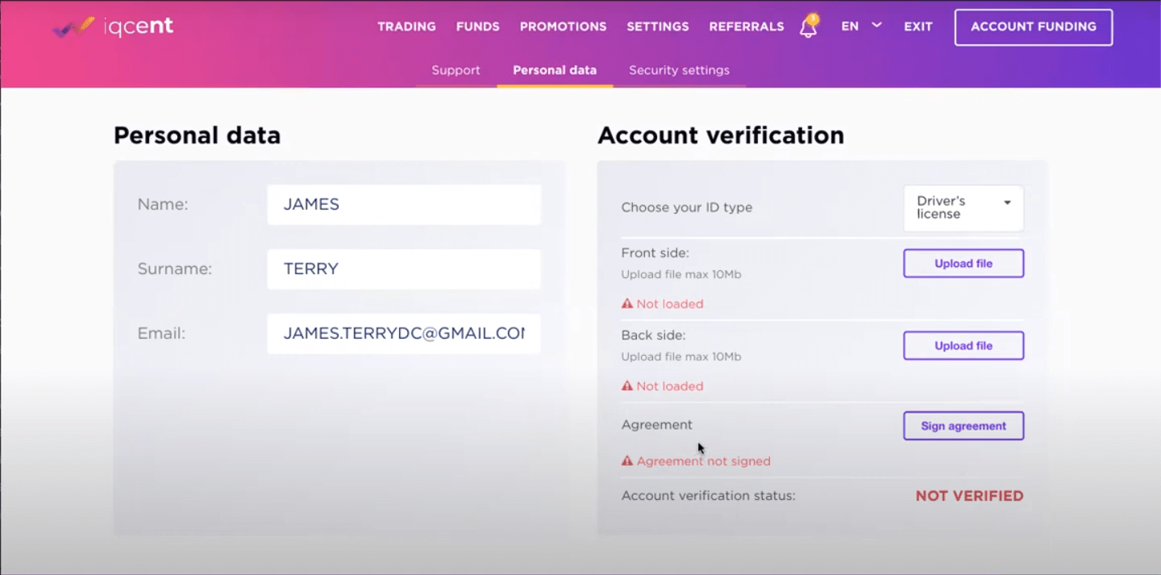This screenshot has width=1161, height=575.
Task: Click 'Not loaded' under Front side
Action: [670, 304]
